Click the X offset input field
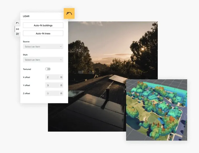 point(52,77)
